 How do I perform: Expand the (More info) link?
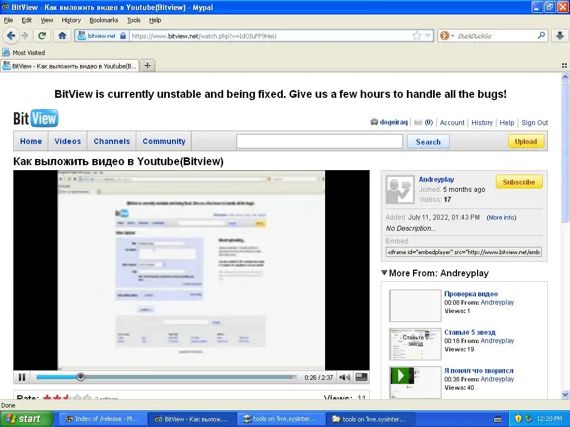(x=502, y=217)
